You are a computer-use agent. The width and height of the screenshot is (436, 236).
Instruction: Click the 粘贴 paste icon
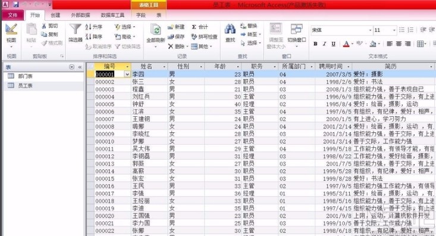pos(31,30)
